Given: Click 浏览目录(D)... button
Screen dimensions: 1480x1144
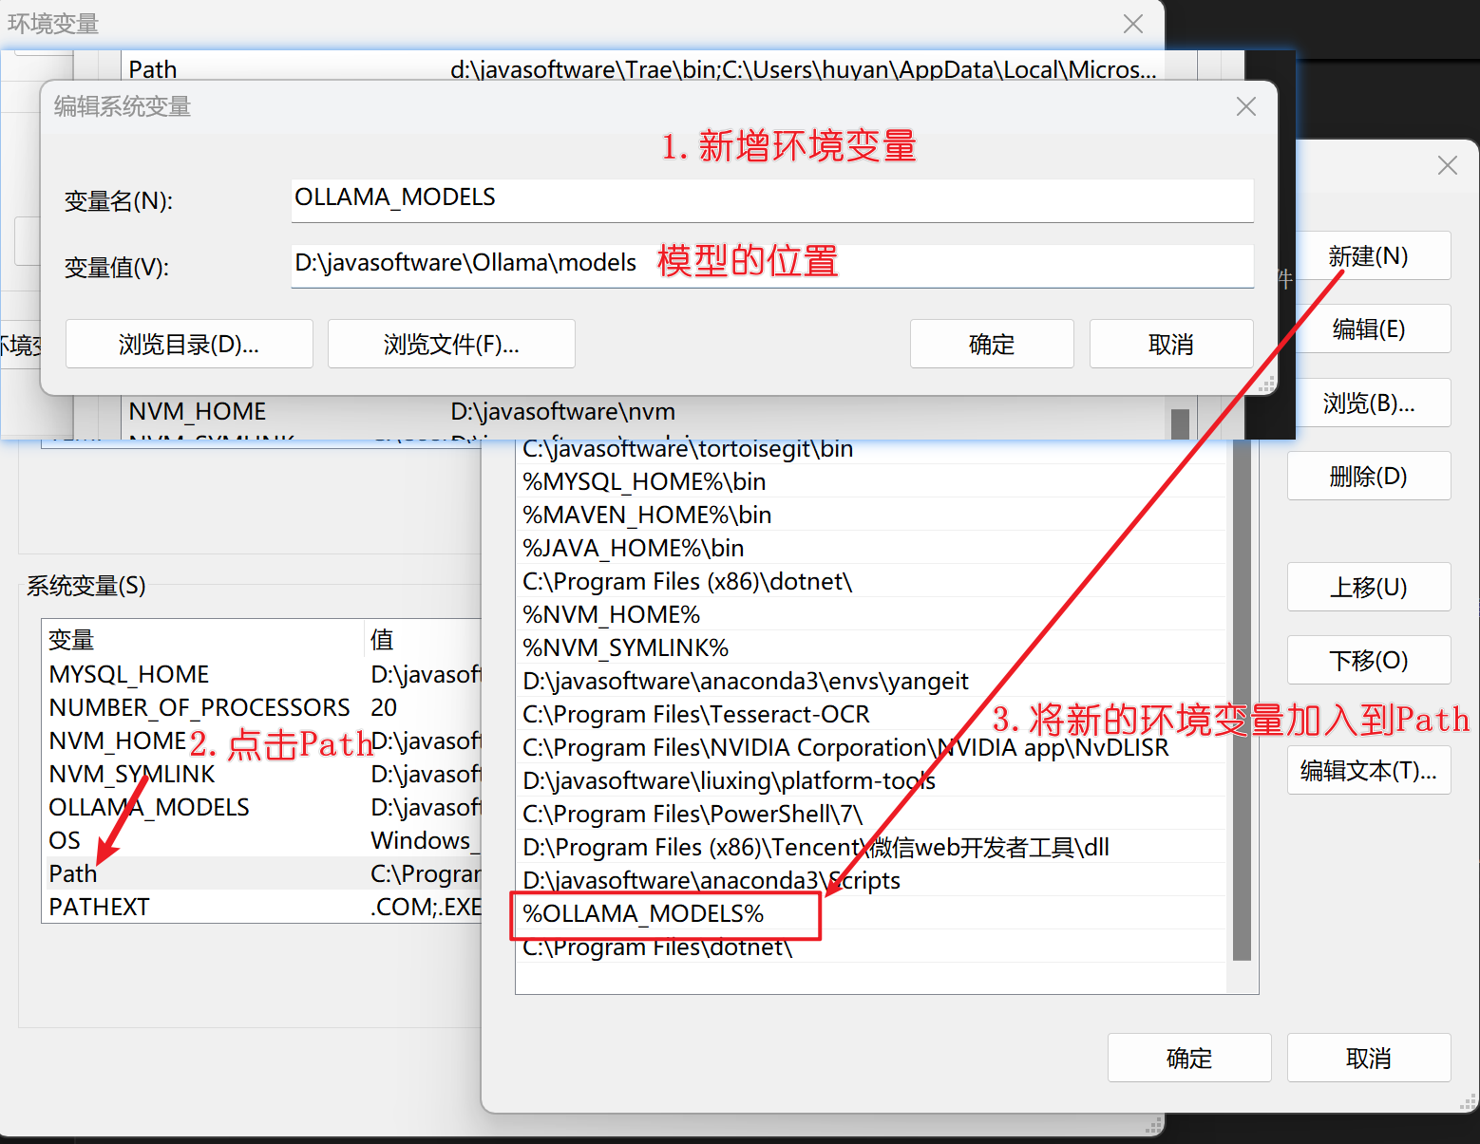Looking at the screenshot, I should (189, 344).
